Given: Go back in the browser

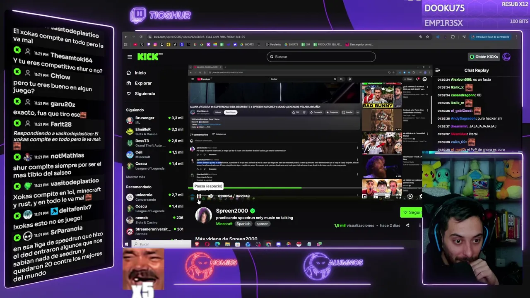Looking at the screenshot, I should 126,37.
